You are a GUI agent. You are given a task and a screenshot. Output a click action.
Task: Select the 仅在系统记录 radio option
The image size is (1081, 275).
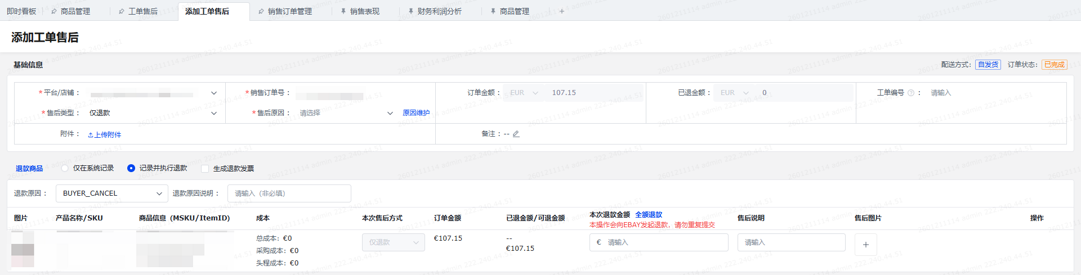tap(65, 168)
